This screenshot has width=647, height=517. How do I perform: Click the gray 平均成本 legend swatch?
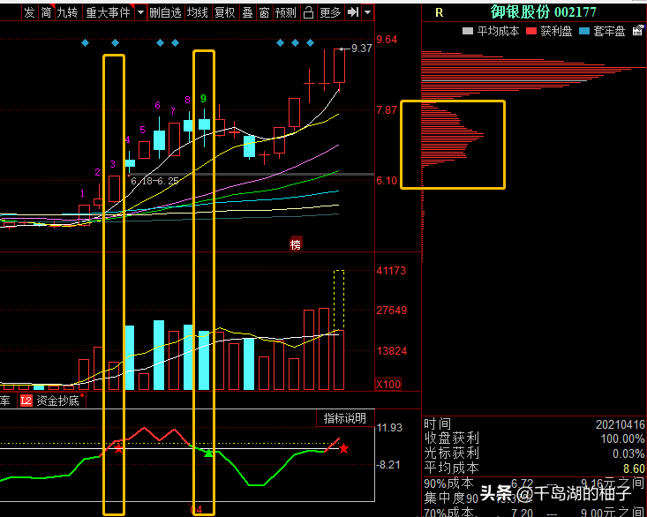(468, 31)
